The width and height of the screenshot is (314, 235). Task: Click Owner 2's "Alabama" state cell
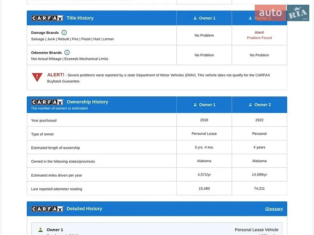click(259, 161)
